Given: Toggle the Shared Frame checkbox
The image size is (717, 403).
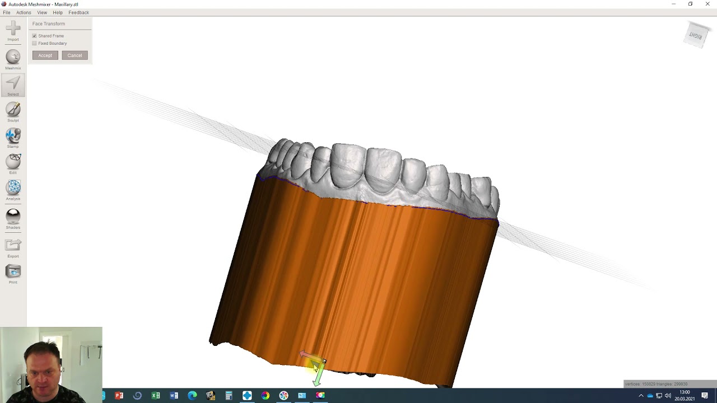Looking at the screenshot, I should 35,36.
